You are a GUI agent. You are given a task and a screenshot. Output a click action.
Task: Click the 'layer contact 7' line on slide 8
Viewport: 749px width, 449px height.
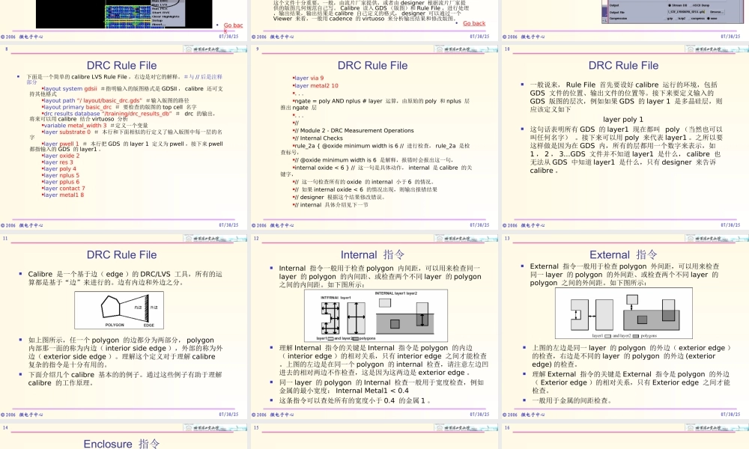[x=64, y=189]
